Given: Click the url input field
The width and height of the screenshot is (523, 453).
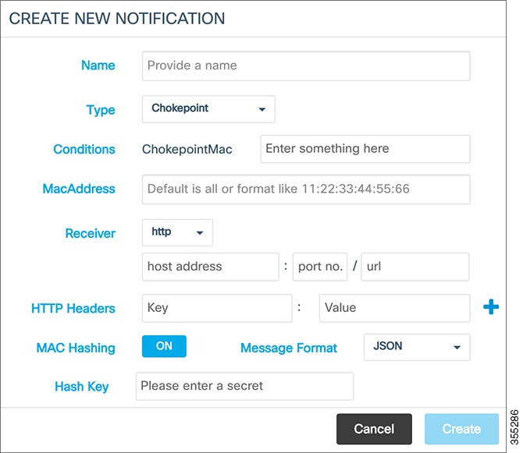Looking at the screenshot, I should tap(415, 267).
